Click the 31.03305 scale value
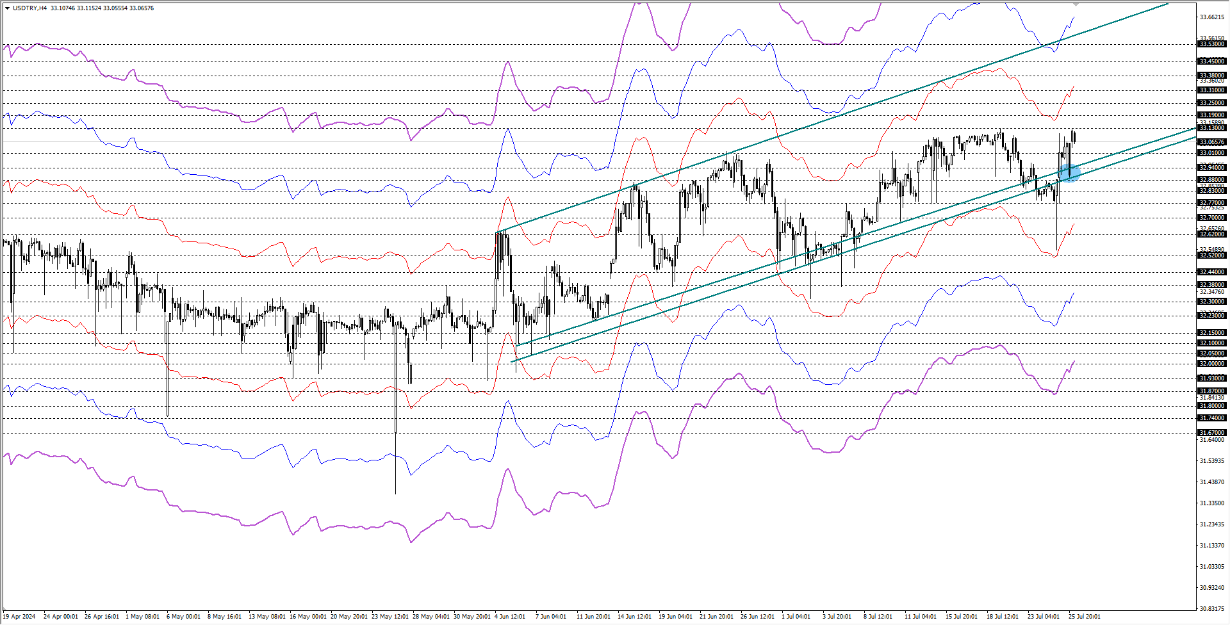The width and height of the screenshot is (1230, 625). click(1211, 567)
